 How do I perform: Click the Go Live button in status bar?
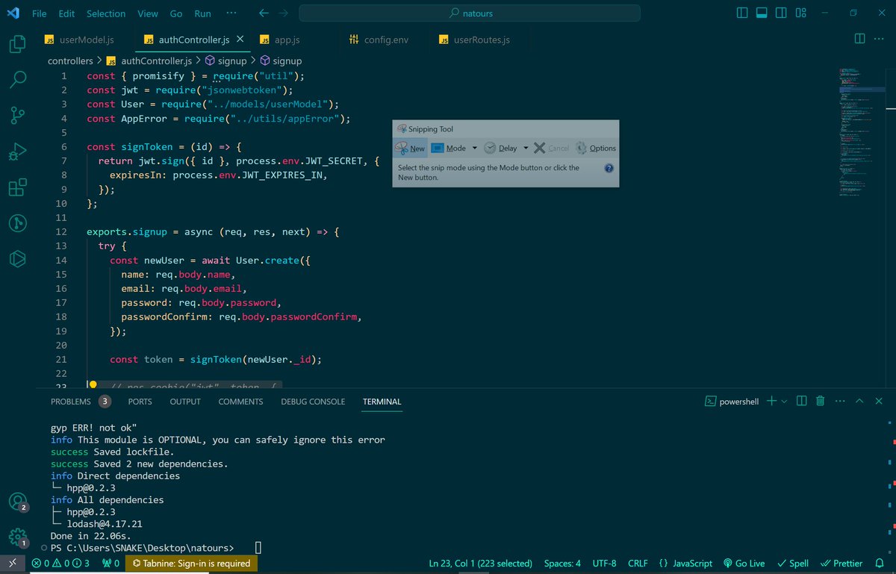coord(744,564)
